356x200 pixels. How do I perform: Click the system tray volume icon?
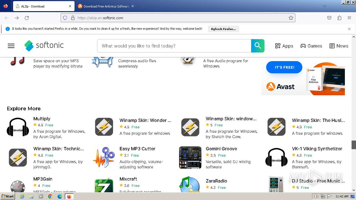(x=316, y=196)
